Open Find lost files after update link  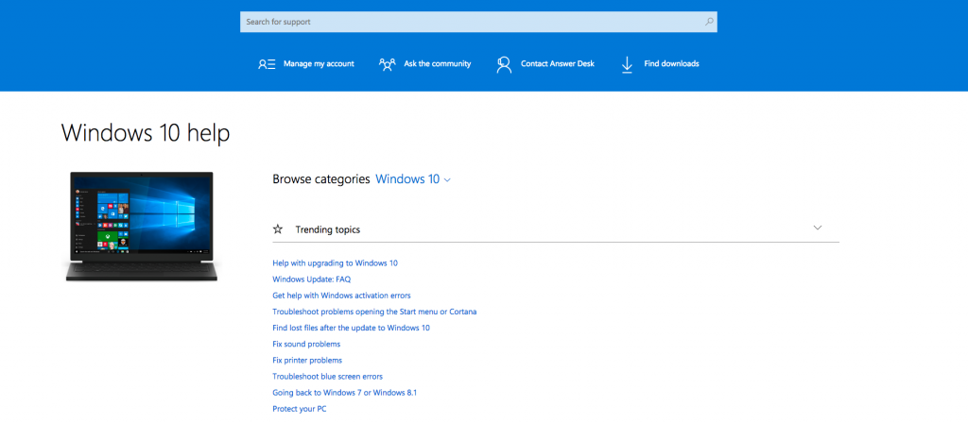click(352, 328)
